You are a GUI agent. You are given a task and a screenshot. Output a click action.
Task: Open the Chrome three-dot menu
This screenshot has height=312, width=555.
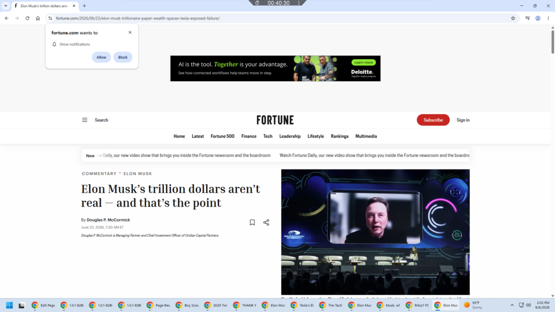(548, 18)
